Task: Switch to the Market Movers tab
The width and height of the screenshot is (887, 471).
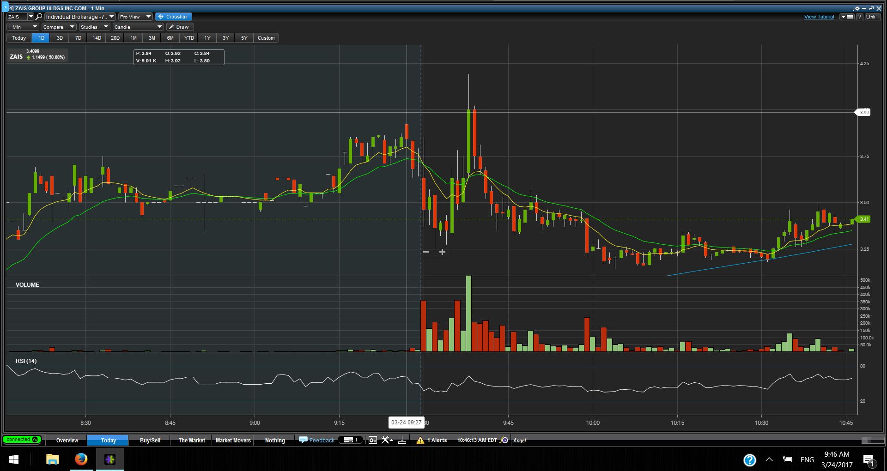Action: (x=233, y=440)
